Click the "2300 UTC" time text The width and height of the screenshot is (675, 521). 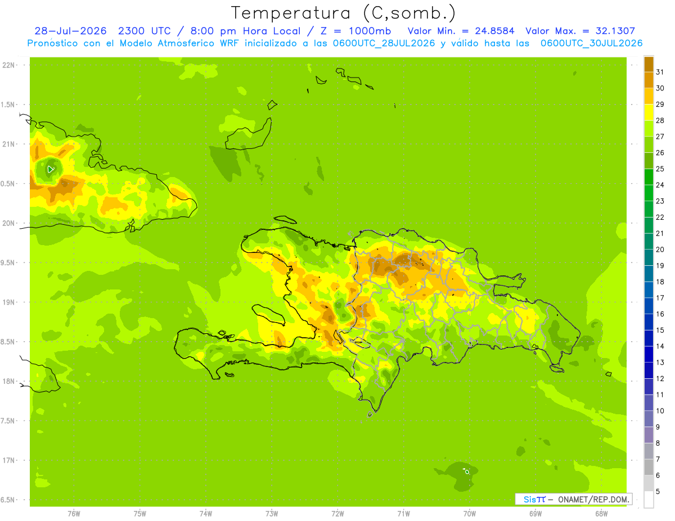(145, 31)
